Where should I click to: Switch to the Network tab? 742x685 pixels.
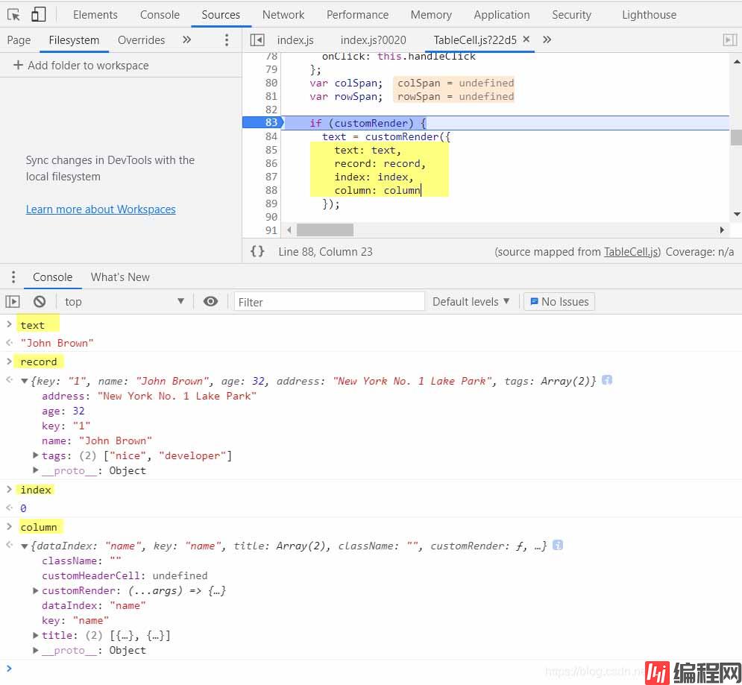click(x=283, y=15)
